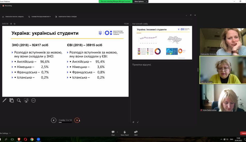Open the see all slides grid view

coord(12,100)
